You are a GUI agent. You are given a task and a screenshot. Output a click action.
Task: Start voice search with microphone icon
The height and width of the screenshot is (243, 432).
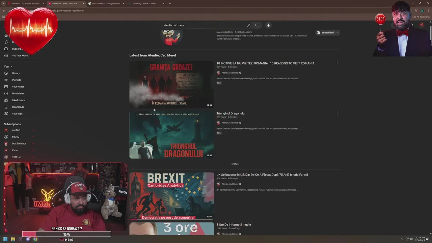click(268, 25)
